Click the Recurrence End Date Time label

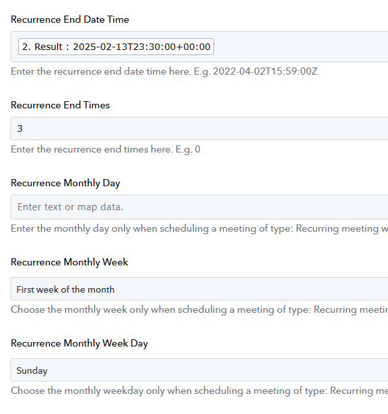70,19
